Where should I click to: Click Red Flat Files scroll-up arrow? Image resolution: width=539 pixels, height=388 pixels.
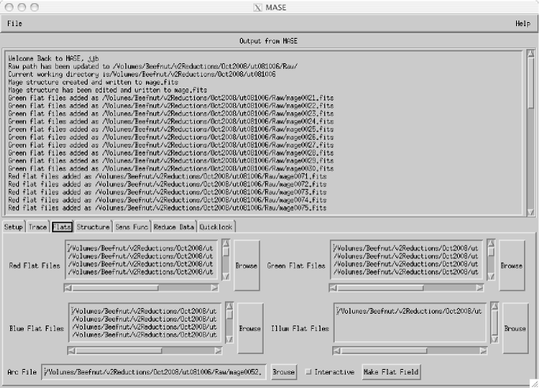tap(226, 243)
